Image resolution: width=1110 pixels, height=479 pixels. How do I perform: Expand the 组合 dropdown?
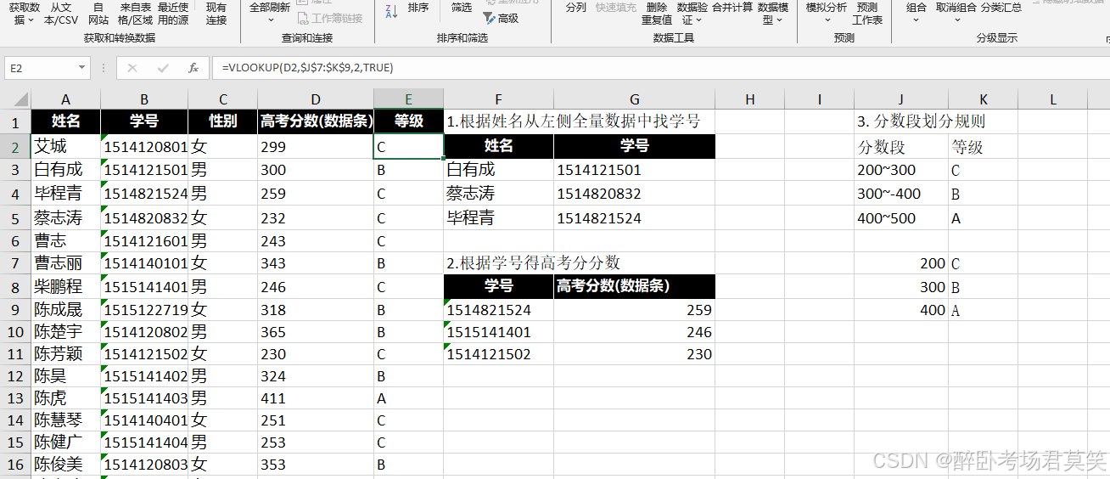click(x=917, y=20)
